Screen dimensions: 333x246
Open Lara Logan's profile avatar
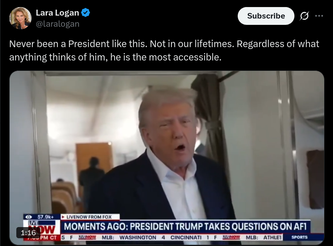click(20, 18)
